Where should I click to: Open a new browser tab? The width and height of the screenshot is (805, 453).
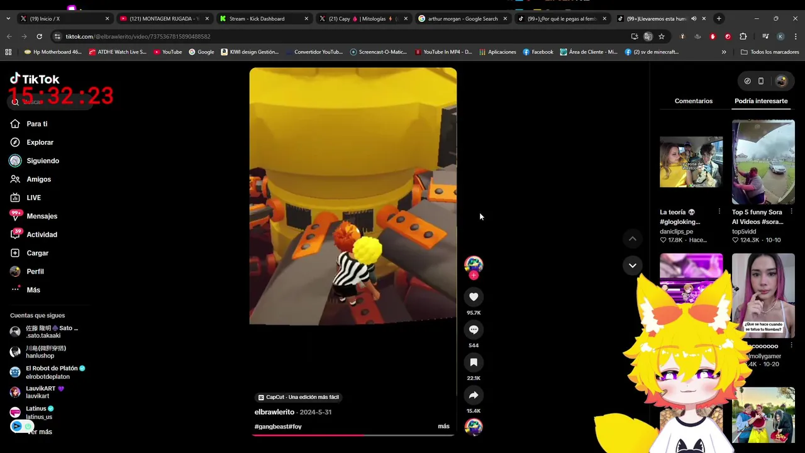coord(719,19)
